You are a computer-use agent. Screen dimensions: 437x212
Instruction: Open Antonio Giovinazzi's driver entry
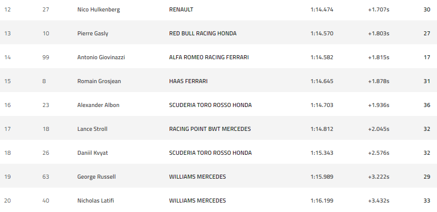pyautogui.click(x=101, y=57)
